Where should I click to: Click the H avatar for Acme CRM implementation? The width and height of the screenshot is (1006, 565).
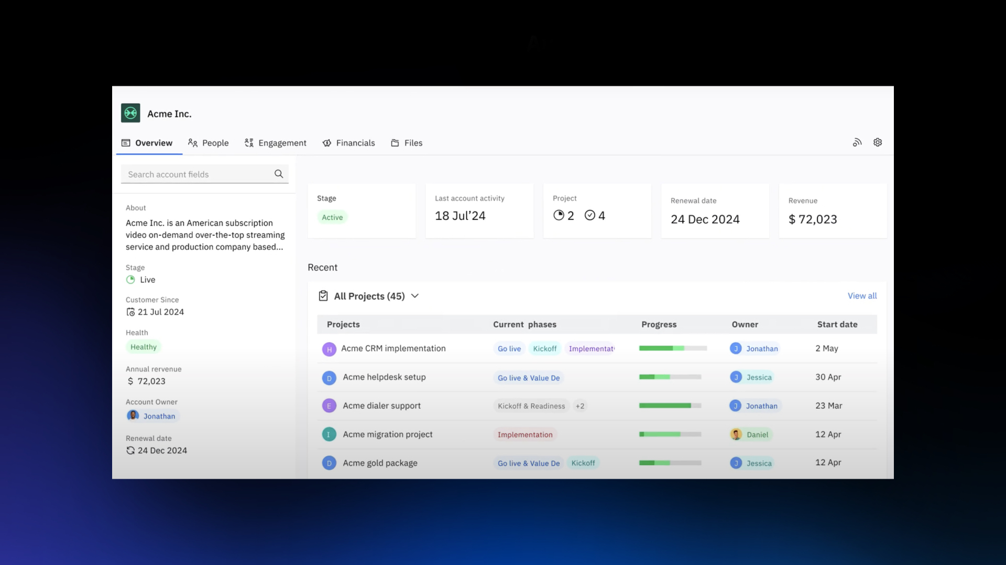[329, 349]
